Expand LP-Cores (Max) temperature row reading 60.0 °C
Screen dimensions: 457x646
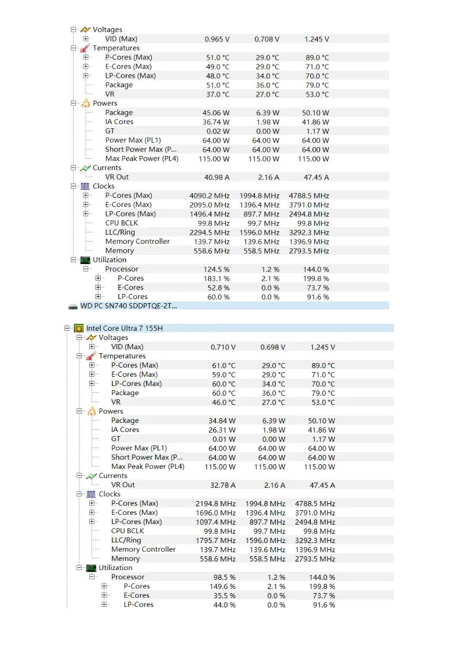92,383
